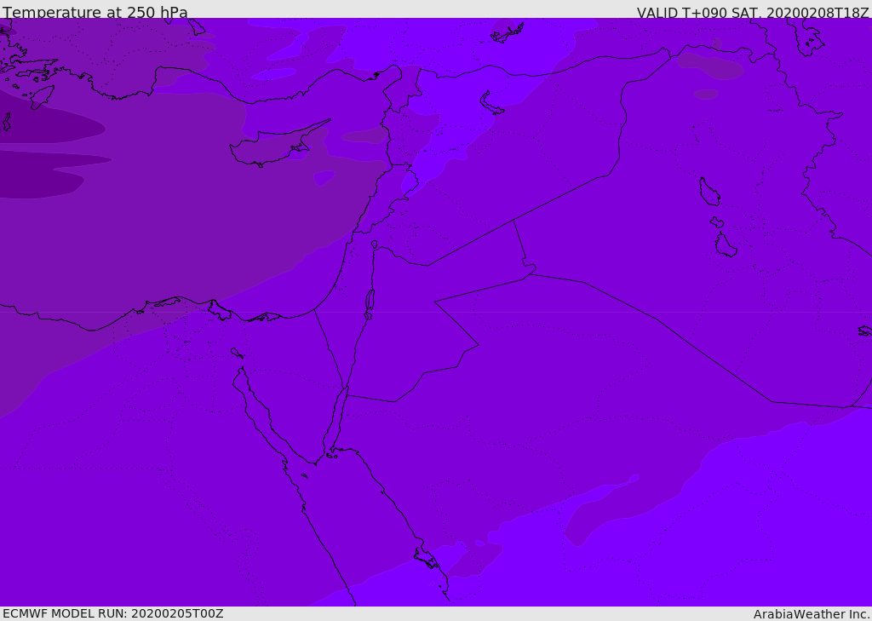Click the 'Temperature at 250 hPa' title text
Screen dimensions: 872x621
(95, 12)
